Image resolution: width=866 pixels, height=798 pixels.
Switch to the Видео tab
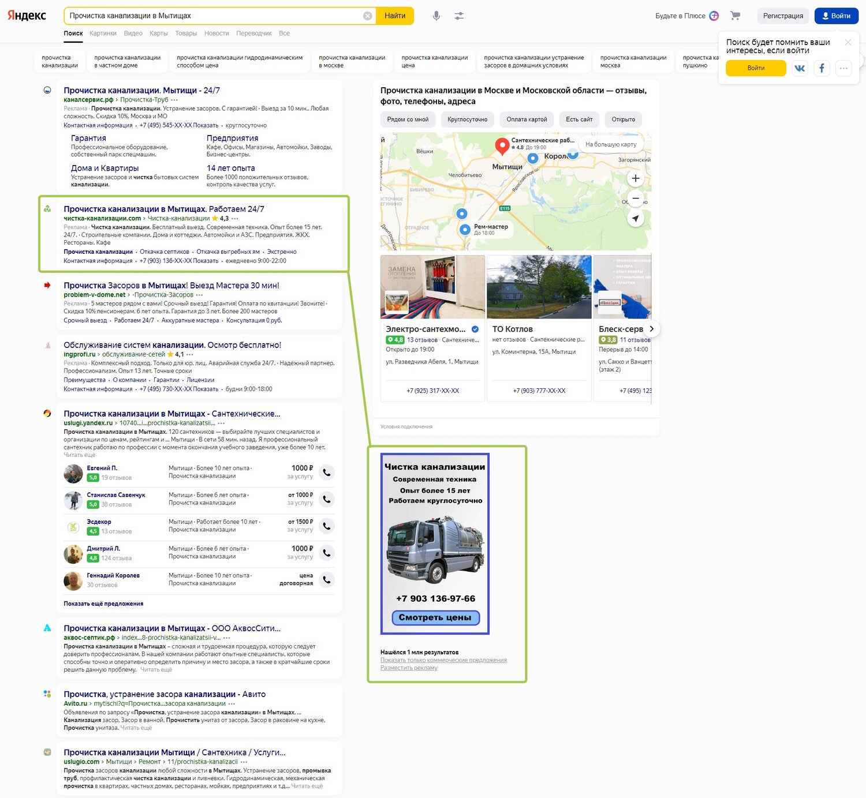click(133, 33)
